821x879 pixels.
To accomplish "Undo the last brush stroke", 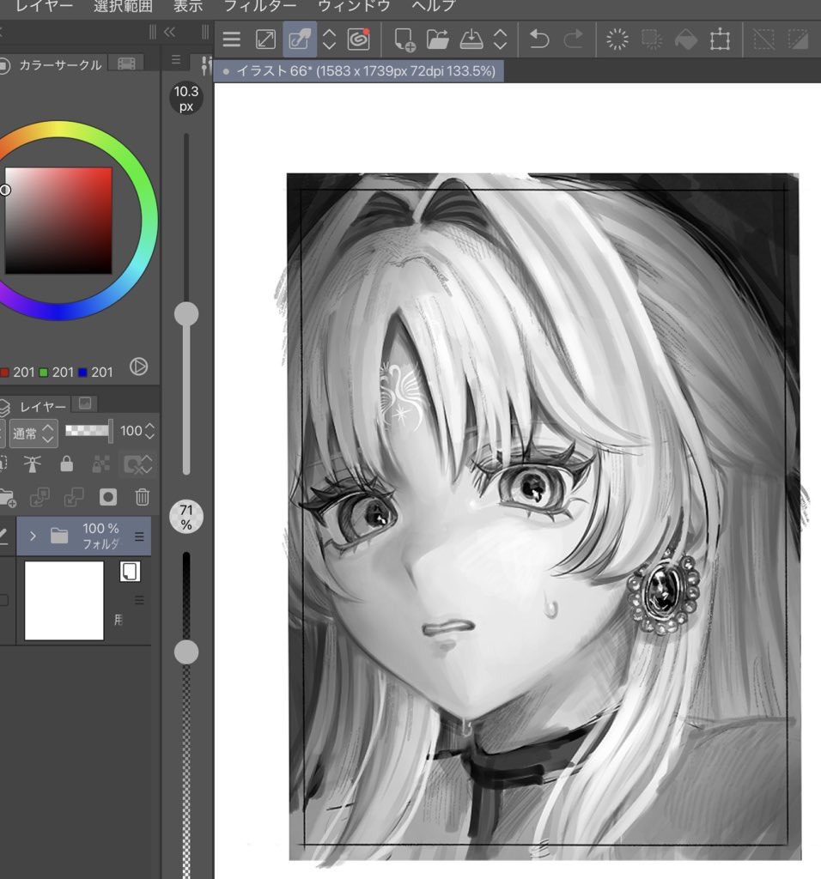I will (x=540, y=39).
